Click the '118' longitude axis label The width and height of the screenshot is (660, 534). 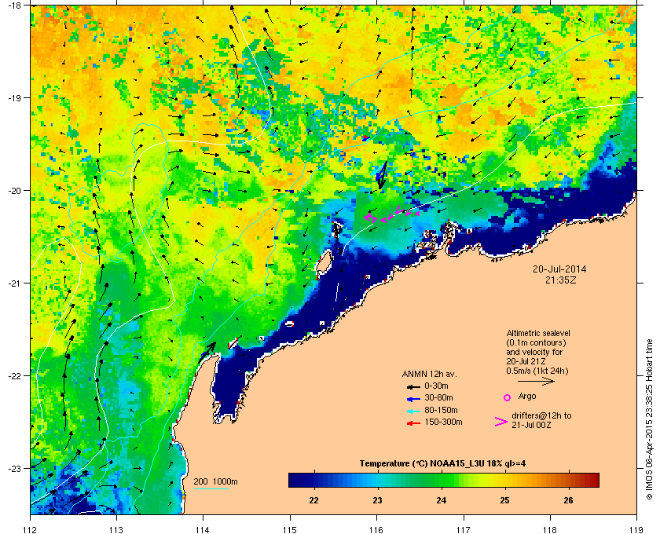pyautogui.click(x=550, y=529)
